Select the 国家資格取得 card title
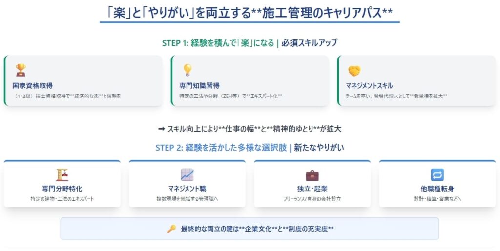Viewport: 500px width, 251px height. click(33, 85)
